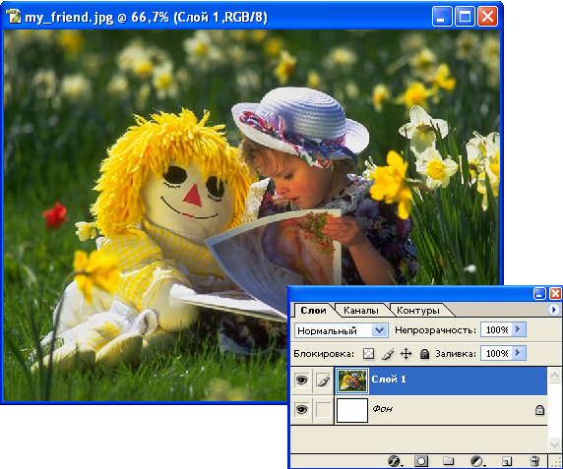
Task: Click the my_friend.jpg title bar text
Action: point(146,18)
